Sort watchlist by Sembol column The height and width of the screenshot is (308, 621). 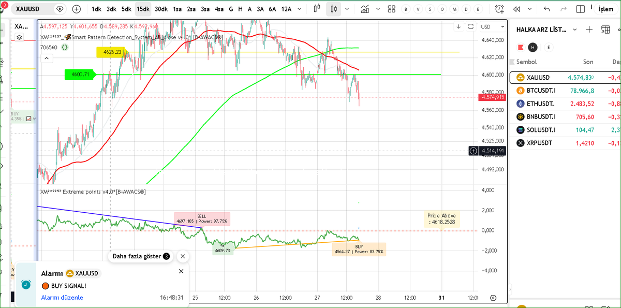(526, 62)
